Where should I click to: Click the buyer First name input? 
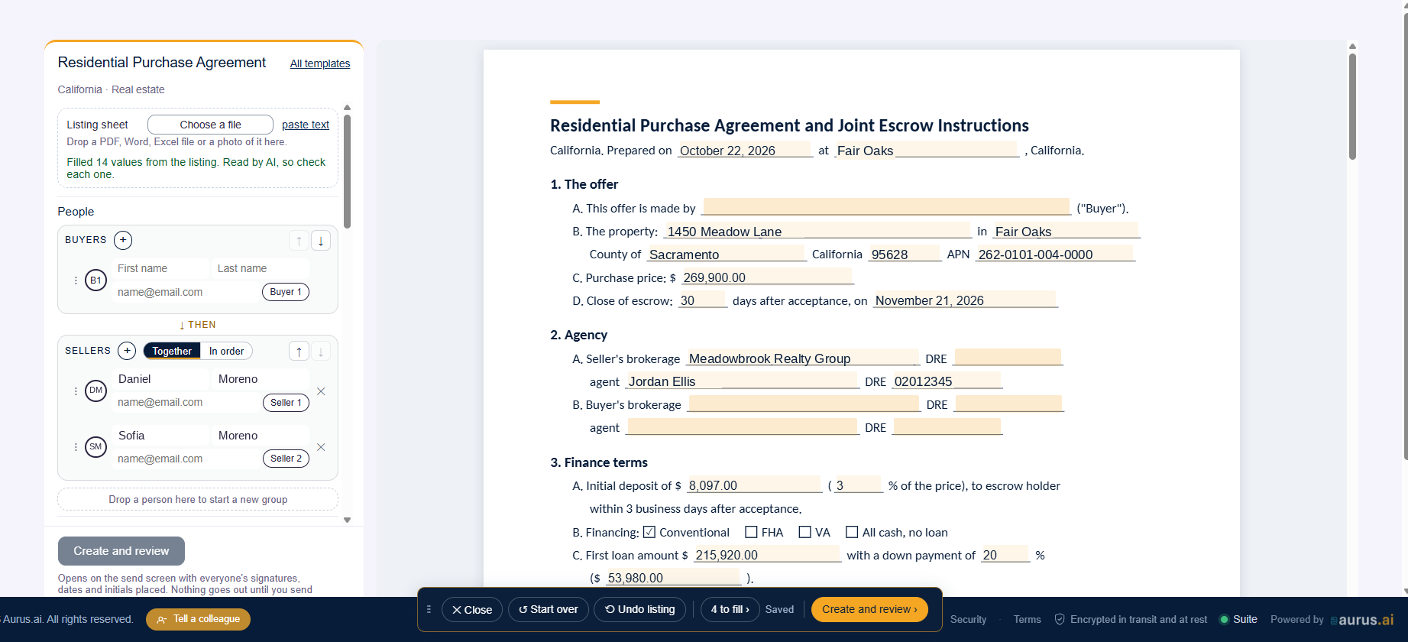point(160,268)
